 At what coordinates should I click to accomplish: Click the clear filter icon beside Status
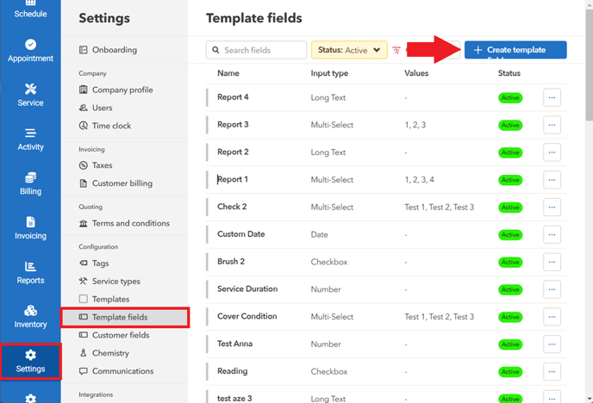coord(396,50)
